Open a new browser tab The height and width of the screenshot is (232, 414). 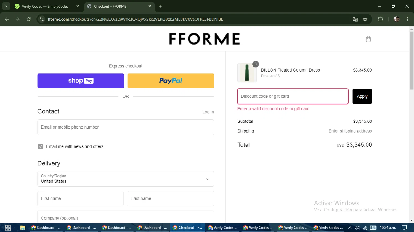pos(161,6)
